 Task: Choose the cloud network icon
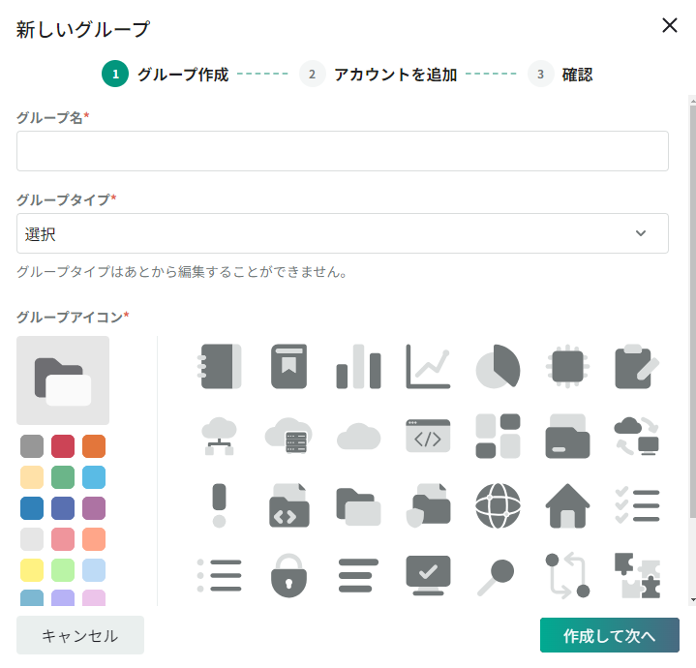pos(220,436)
